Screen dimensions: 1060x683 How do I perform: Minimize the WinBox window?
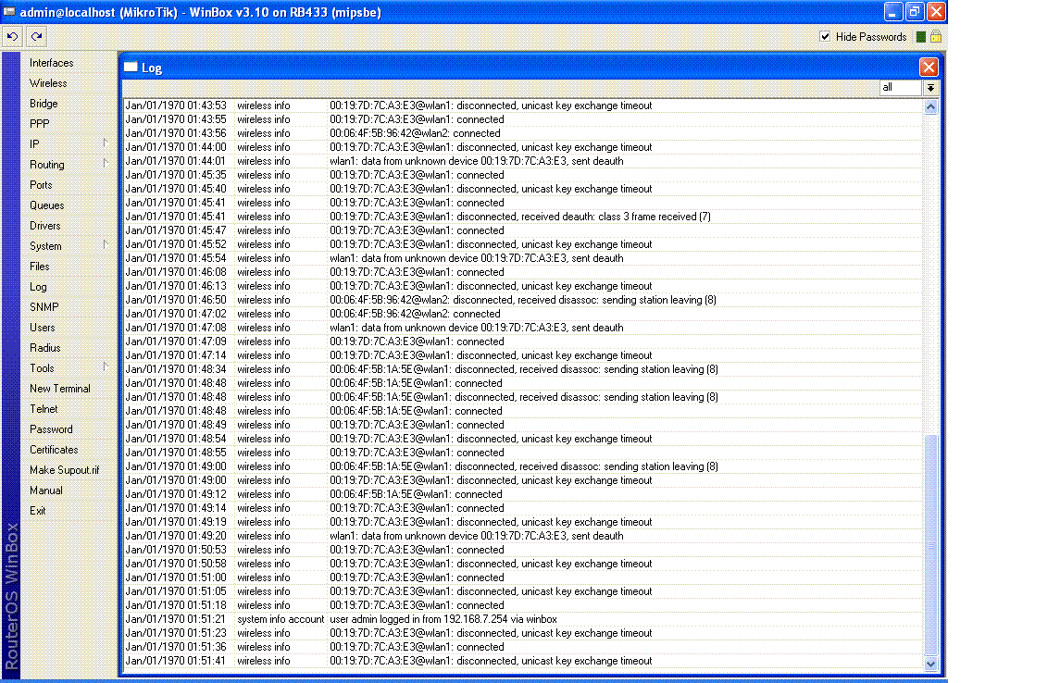click(893, 11)
